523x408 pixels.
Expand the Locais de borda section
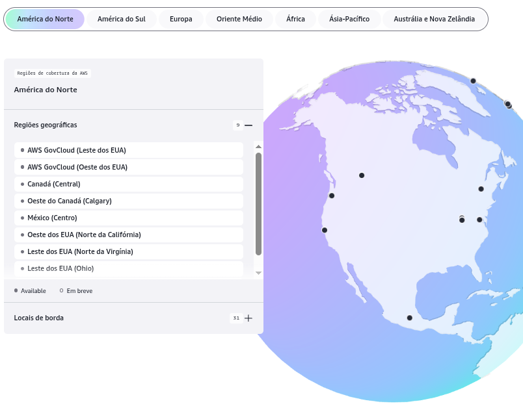coord(248,318)
